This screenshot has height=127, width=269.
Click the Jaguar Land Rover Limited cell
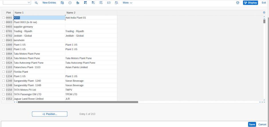[39, 99]
